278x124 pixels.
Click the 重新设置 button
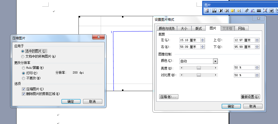250,97
